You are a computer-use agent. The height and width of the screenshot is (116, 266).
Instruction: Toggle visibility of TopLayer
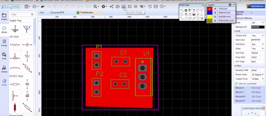click(215, 9)
